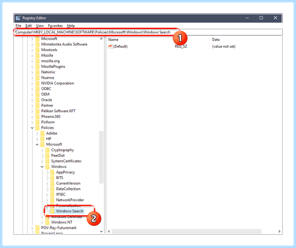This screenshot has width=296, height=248.
Task: Select the NetworkProvider key label
Action: point(70,200)
